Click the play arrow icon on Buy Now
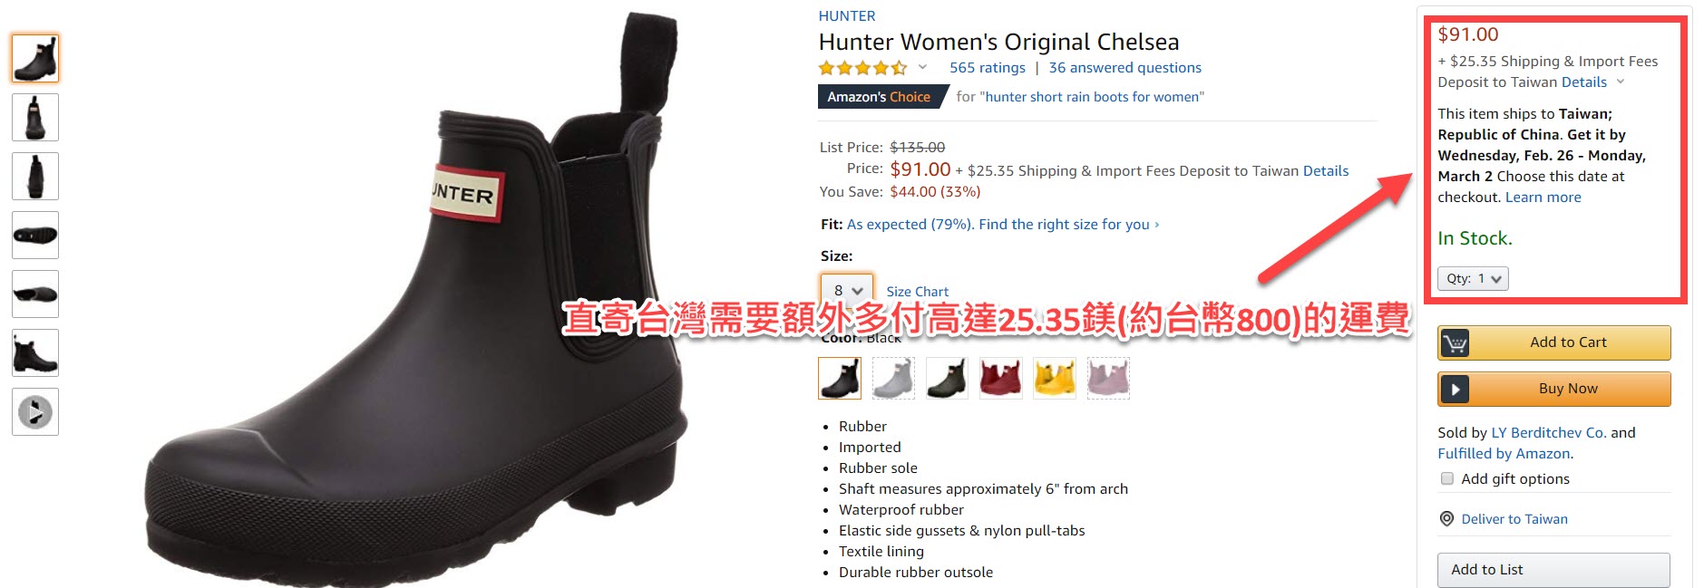This screenshot has height=588, width=1704. [x=1455, y=390]
